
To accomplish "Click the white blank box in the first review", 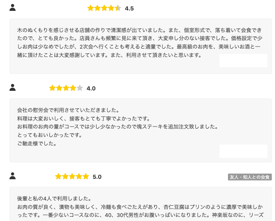I will coord(243,60).
